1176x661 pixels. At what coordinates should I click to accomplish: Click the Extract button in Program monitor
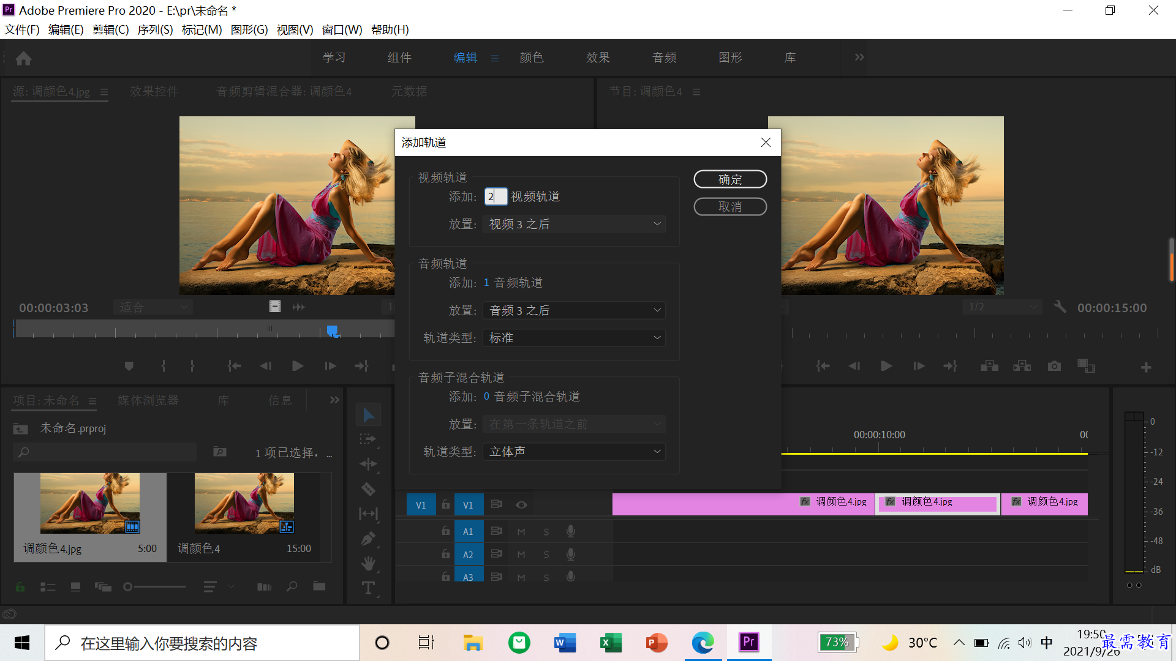click(x=1022, y=366)
